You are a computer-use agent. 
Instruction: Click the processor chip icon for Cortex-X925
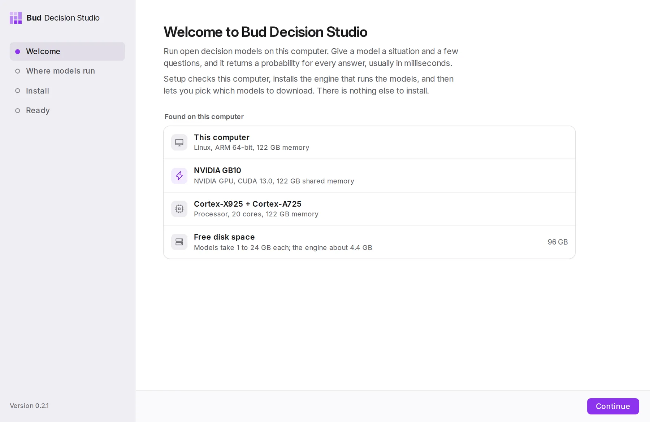coord(179,209)
